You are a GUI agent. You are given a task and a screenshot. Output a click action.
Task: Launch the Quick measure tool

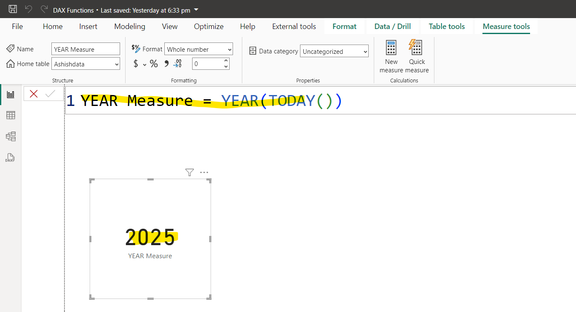coord(416,55)
